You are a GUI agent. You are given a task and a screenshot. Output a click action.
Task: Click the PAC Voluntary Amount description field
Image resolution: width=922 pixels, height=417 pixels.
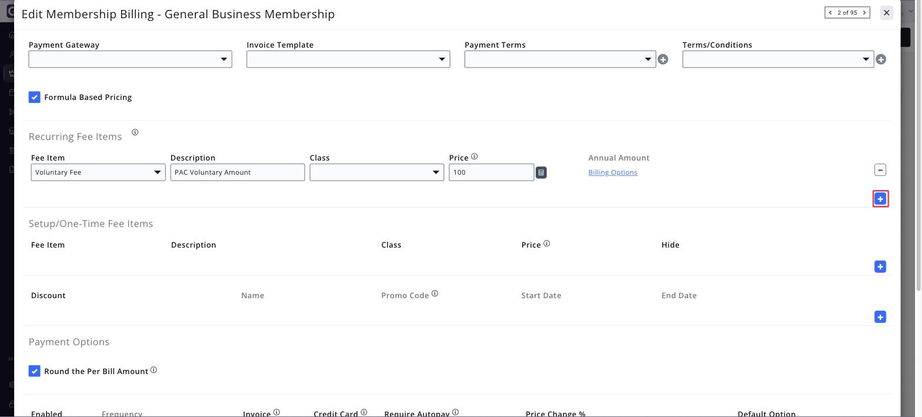coord(238,172)
